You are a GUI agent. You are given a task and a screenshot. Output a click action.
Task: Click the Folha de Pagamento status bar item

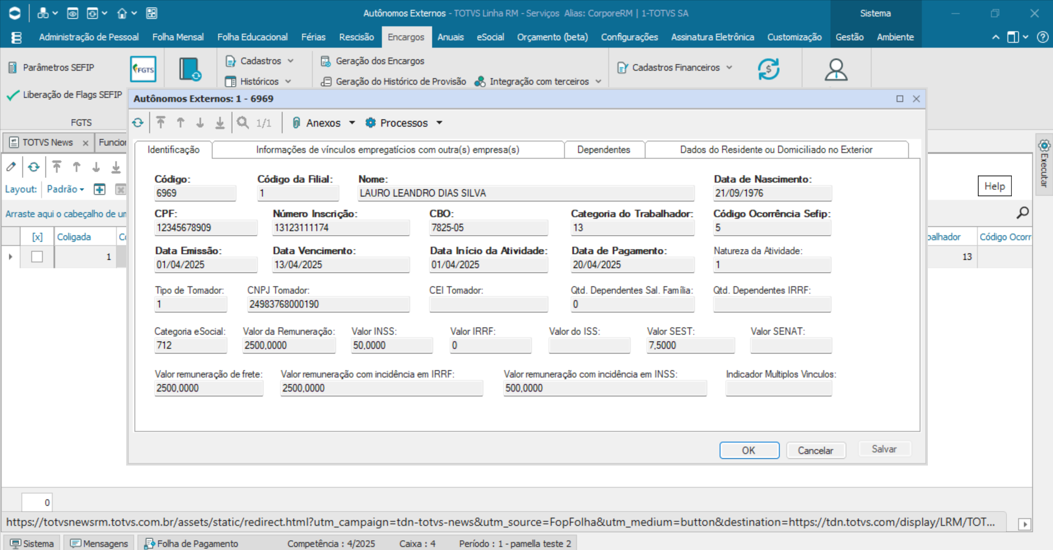click(x=192, y=543)
